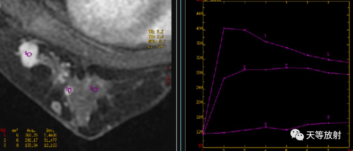Screen dimensions: 353x151
Task: Click curve 1 label near time point 4
Action: pyautogui.click(x=265, y=36)
